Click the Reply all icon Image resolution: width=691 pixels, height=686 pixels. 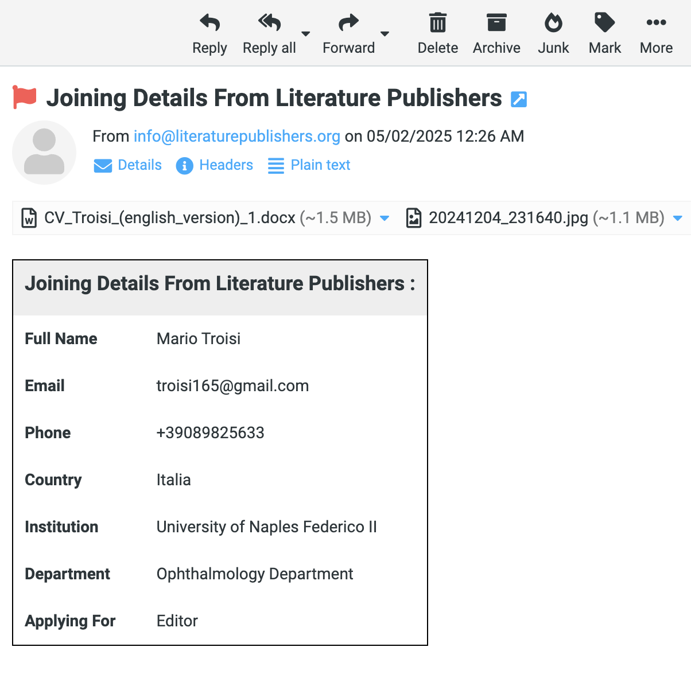pos(269,24)
